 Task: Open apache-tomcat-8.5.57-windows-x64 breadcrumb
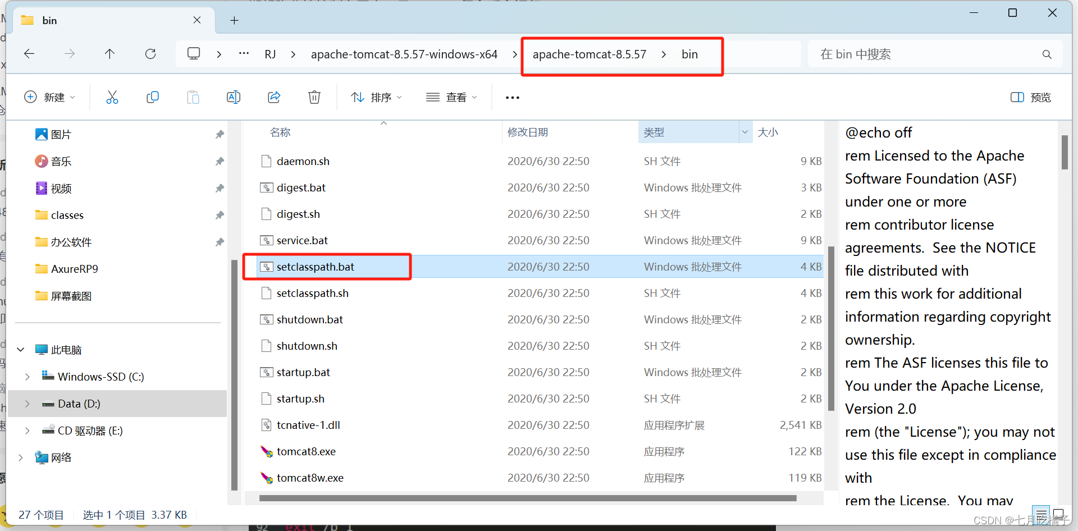click(x=404, y=54)
